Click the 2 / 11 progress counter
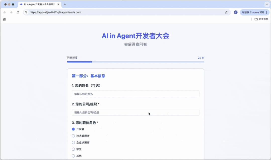Viewport: 271px width, 160px height. (x=201, y=58)
